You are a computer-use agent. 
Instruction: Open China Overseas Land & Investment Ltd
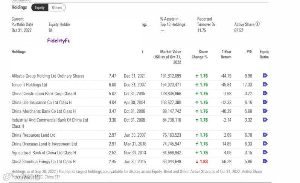point(44,144)
